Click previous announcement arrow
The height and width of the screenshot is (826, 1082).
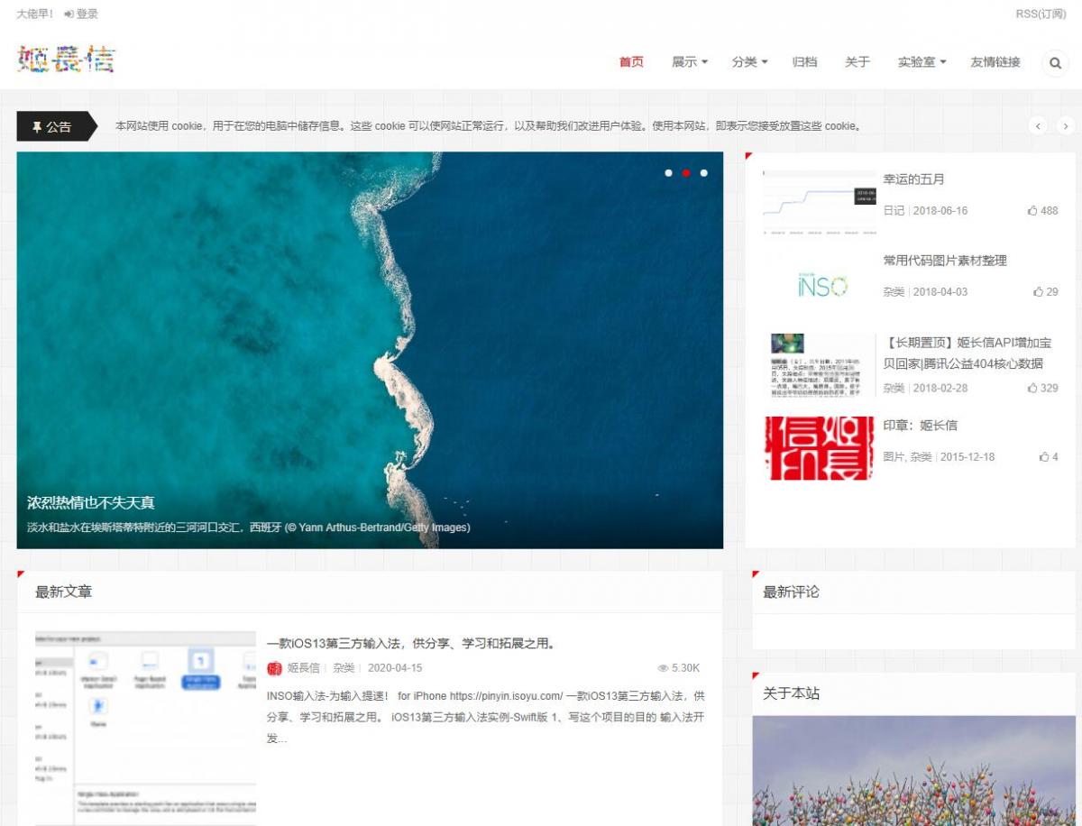pyautogui.click(x=1039, y=126)
